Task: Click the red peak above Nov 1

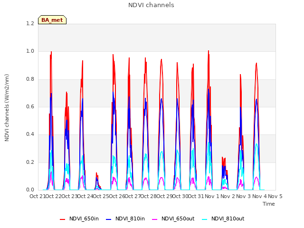Action: click(x=209, y=51)
